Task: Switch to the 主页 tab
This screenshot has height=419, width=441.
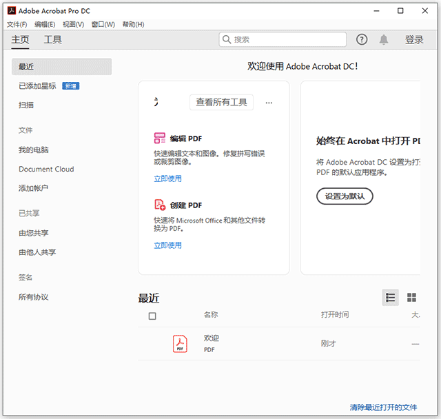Action: (20, 40)
